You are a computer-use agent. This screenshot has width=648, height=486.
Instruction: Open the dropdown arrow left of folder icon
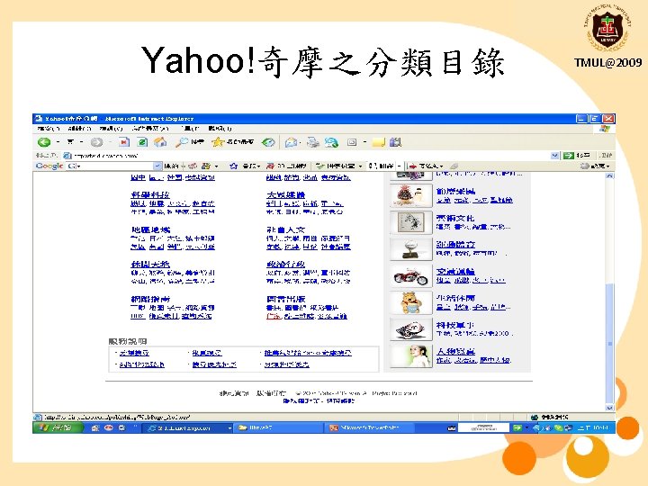coord(364,142)
